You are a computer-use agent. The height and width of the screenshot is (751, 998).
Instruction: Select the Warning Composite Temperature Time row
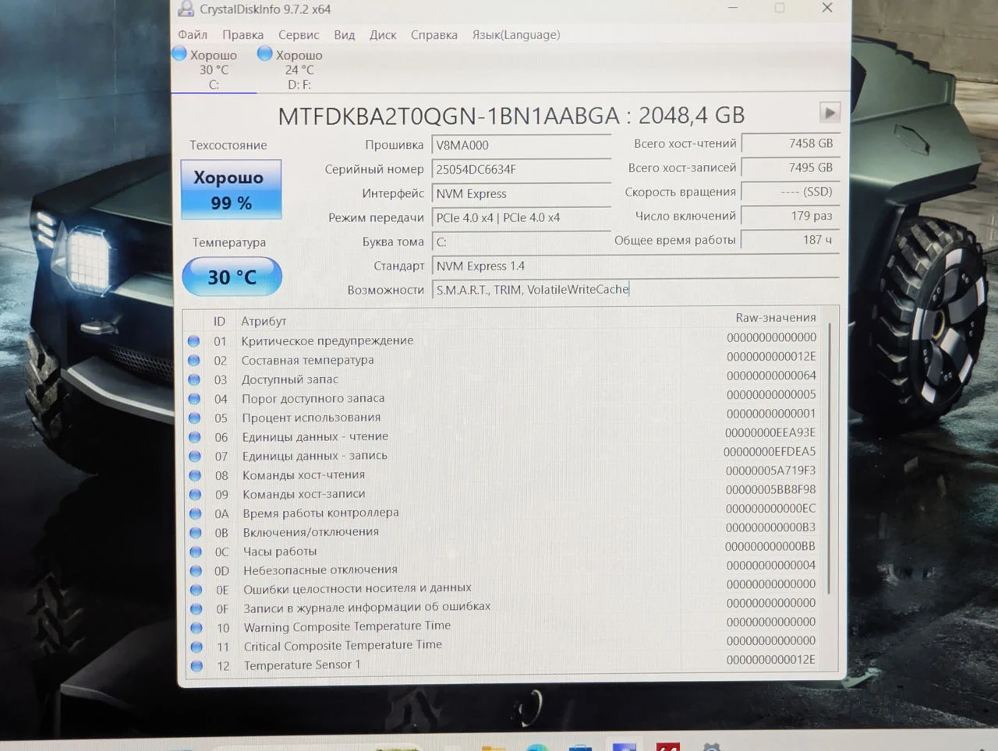(503, 626)
